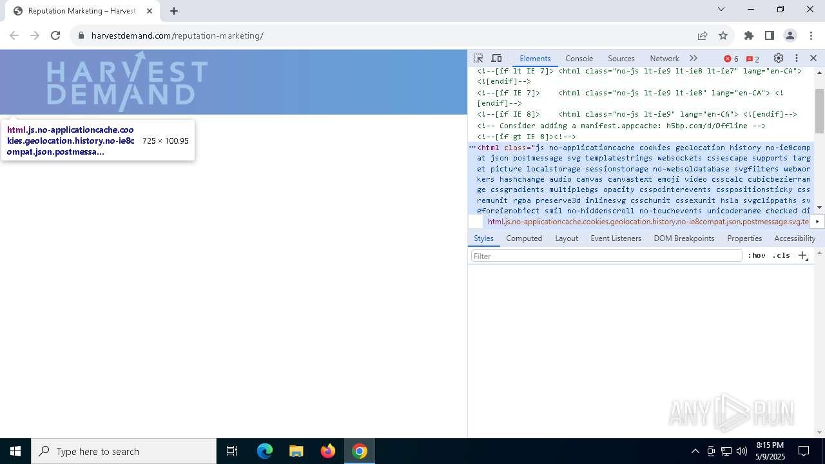Open Chrome's three-dot main menu
The image size is (825, 464).
coord(811,35)
